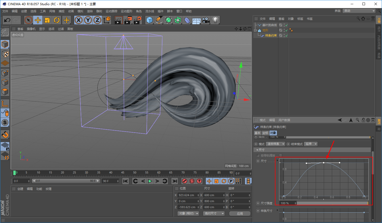Expand the 尺寸 curve triangle
This screenshot has height=223, width=382.
[x=277, y=160]
